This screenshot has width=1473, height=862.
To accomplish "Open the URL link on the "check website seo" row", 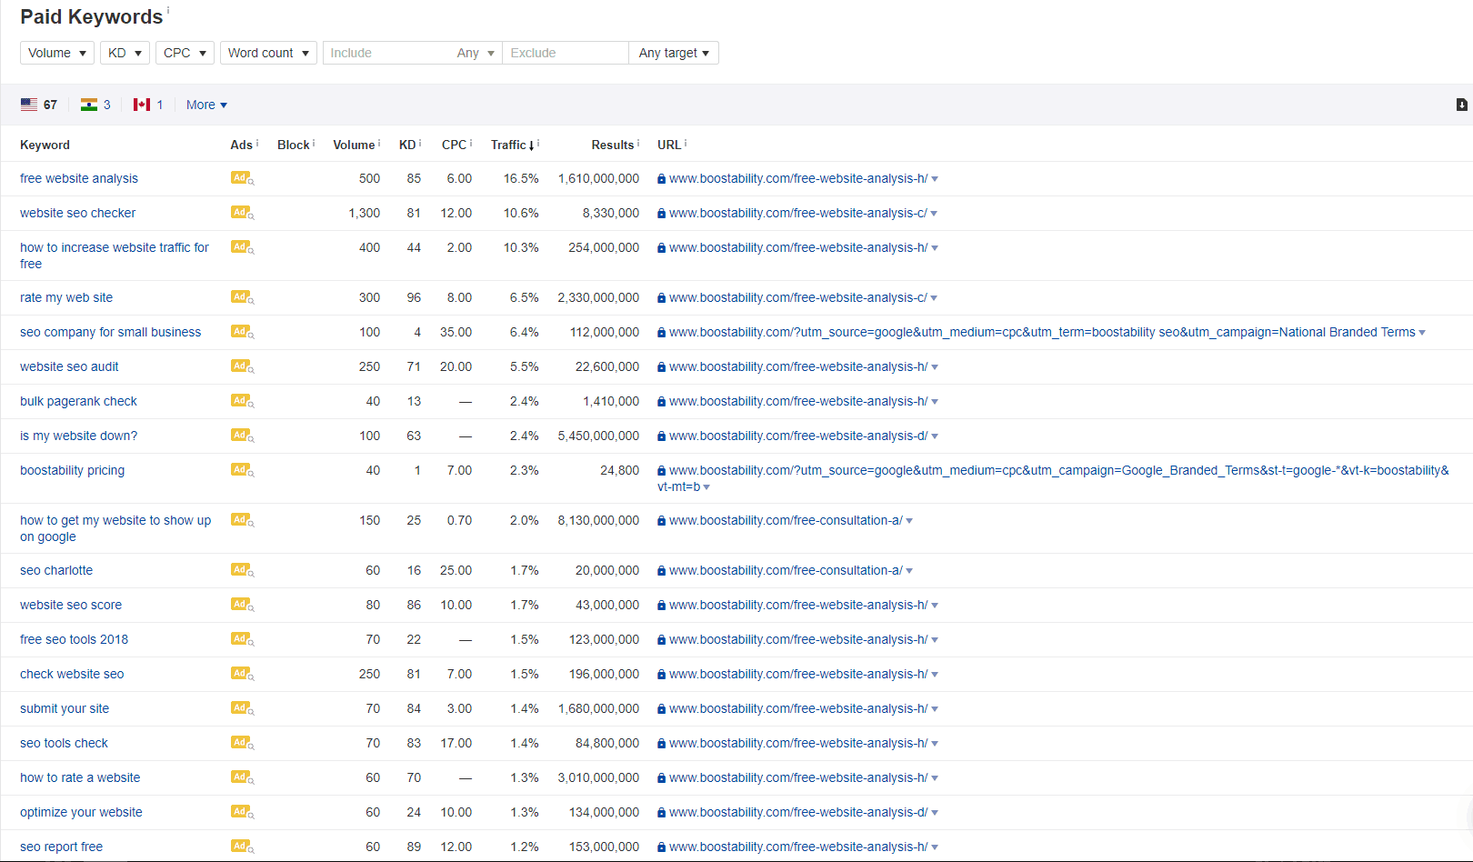I will 795,674.
